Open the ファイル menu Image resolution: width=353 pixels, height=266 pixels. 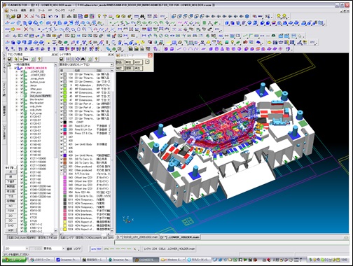pos(13,10)
